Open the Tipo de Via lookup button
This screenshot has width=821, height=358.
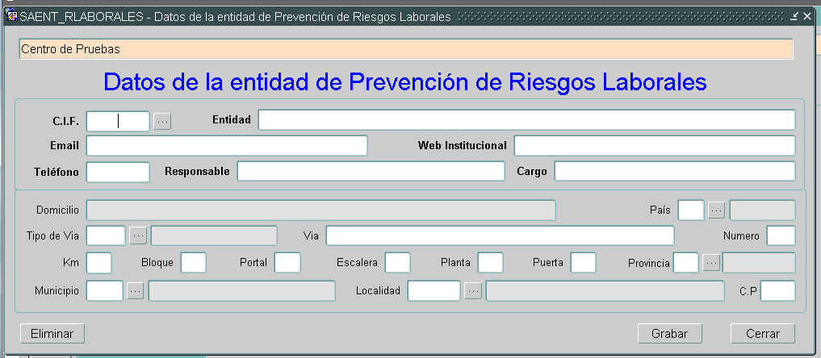(138, 235)
